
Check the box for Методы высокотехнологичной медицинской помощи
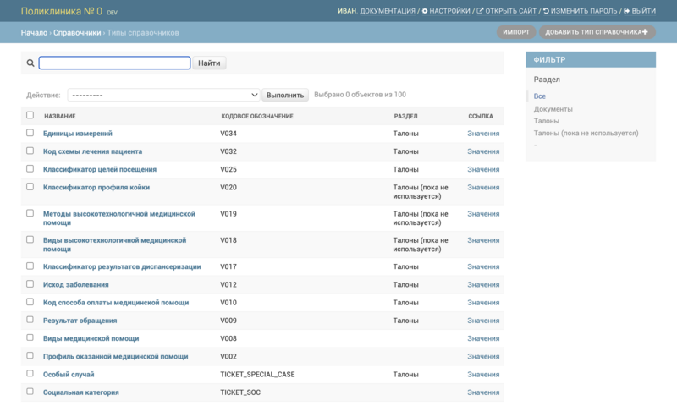click(x=30, y=213)
